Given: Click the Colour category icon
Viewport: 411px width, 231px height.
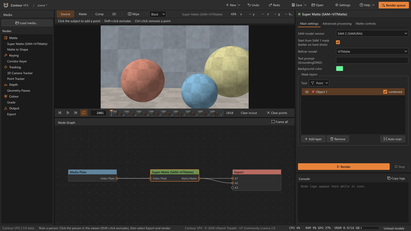Looking at the screenshot, I should [6, 97].
